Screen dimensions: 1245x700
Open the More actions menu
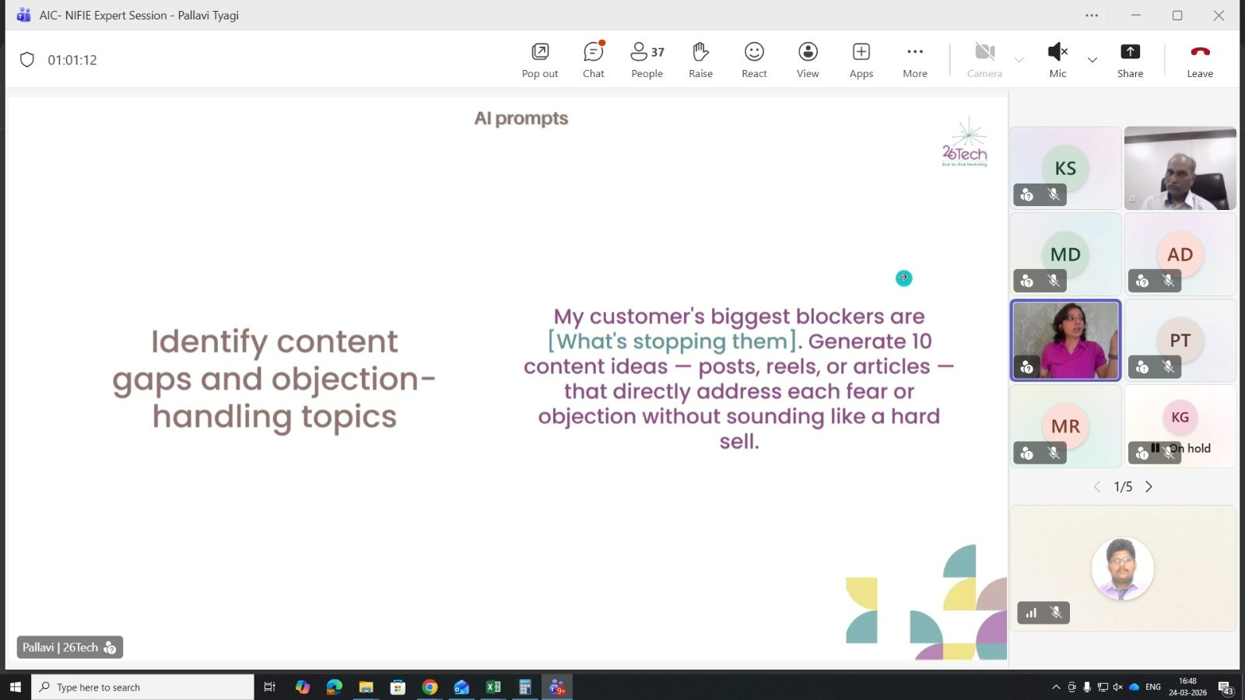[x=915, y=60]
